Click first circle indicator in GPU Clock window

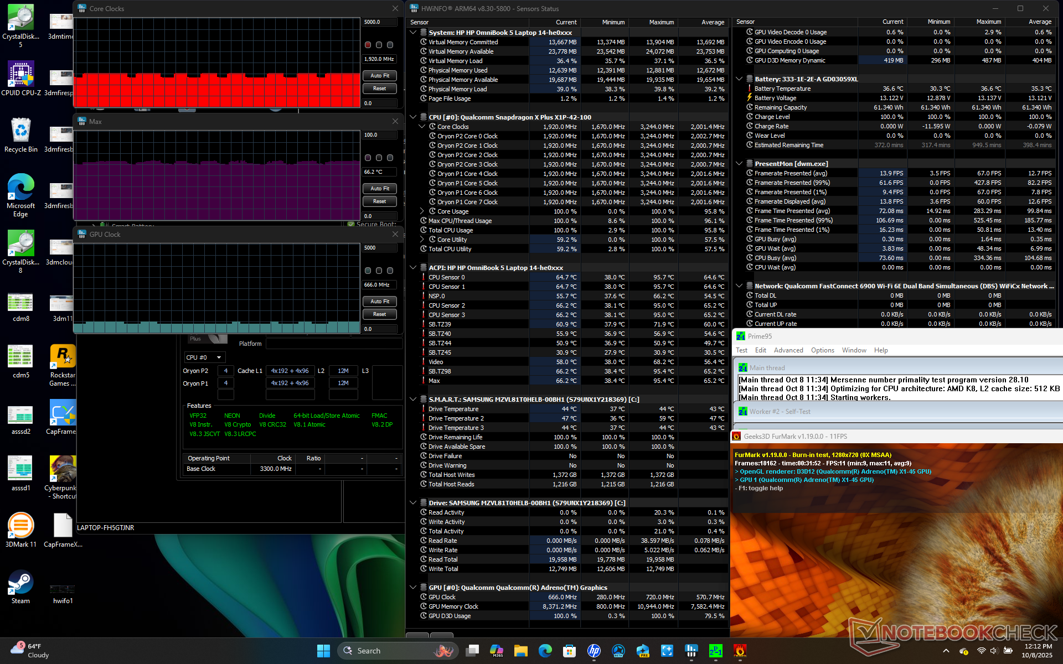click(x=368, y=271)
